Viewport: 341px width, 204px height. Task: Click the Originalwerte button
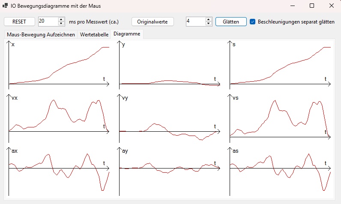[152, 21]
